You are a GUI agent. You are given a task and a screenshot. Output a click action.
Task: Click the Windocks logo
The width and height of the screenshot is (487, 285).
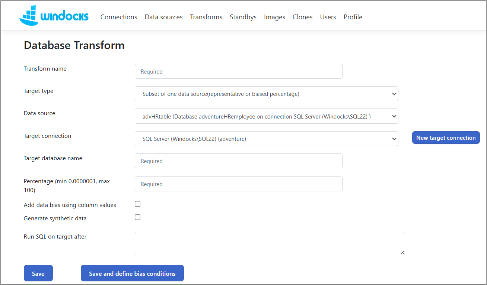(x=54, y=16)
